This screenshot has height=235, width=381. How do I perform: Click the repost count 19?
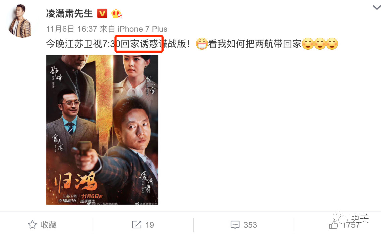(x=150, y=225)
